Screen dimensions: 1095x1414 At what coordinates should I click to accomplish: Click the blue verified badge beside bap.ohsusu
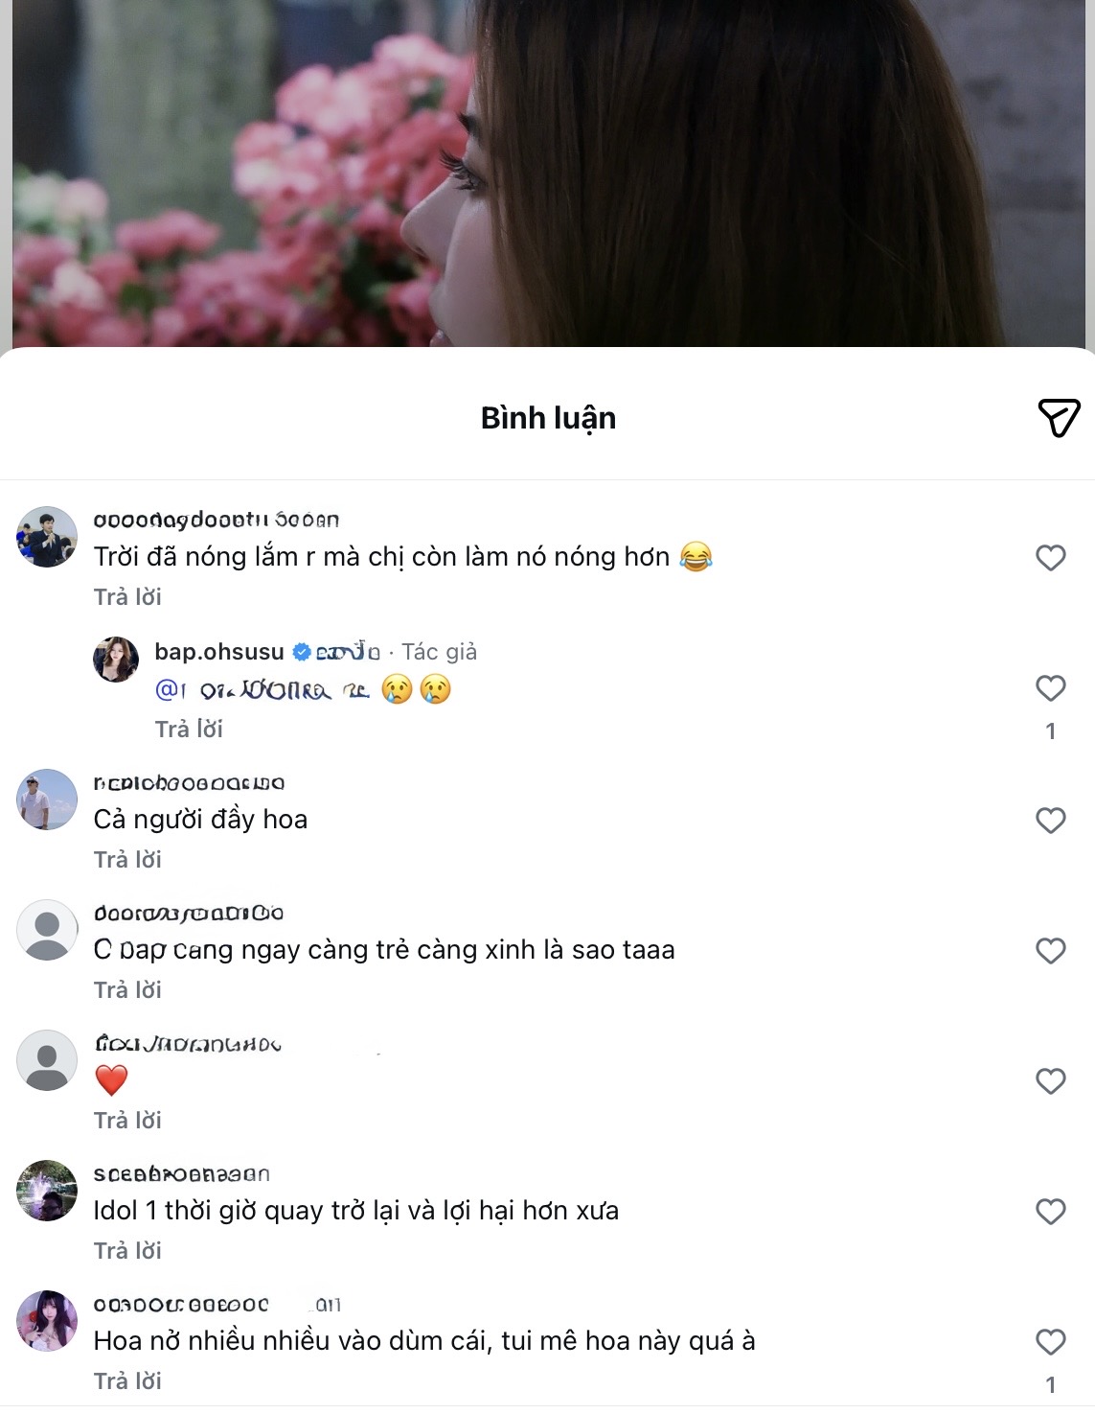pos(302,650)
